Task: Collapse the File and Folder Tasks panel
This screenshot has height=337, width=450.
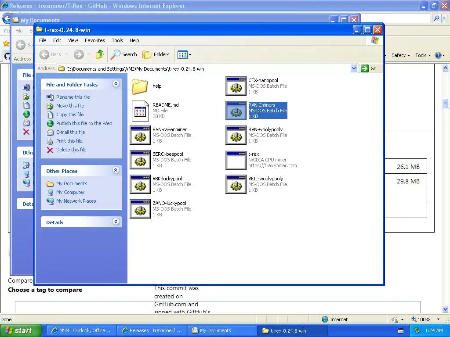Action: (x=116, y=84)
